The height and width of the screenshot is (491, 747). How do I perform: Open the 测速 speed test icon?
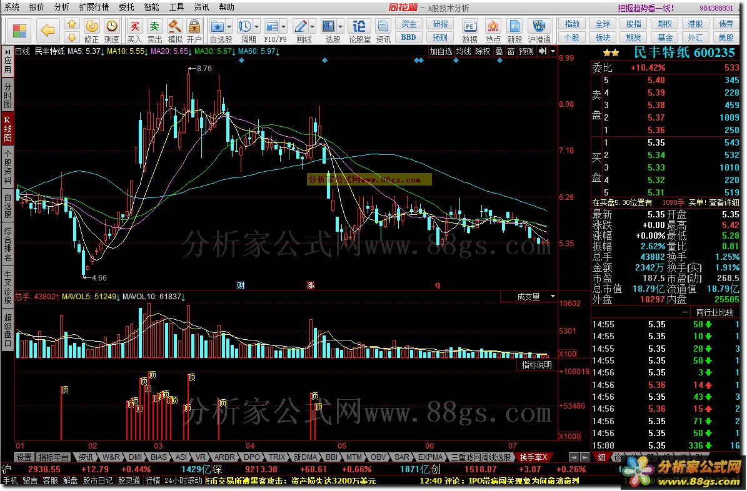(x=111, y=31)
